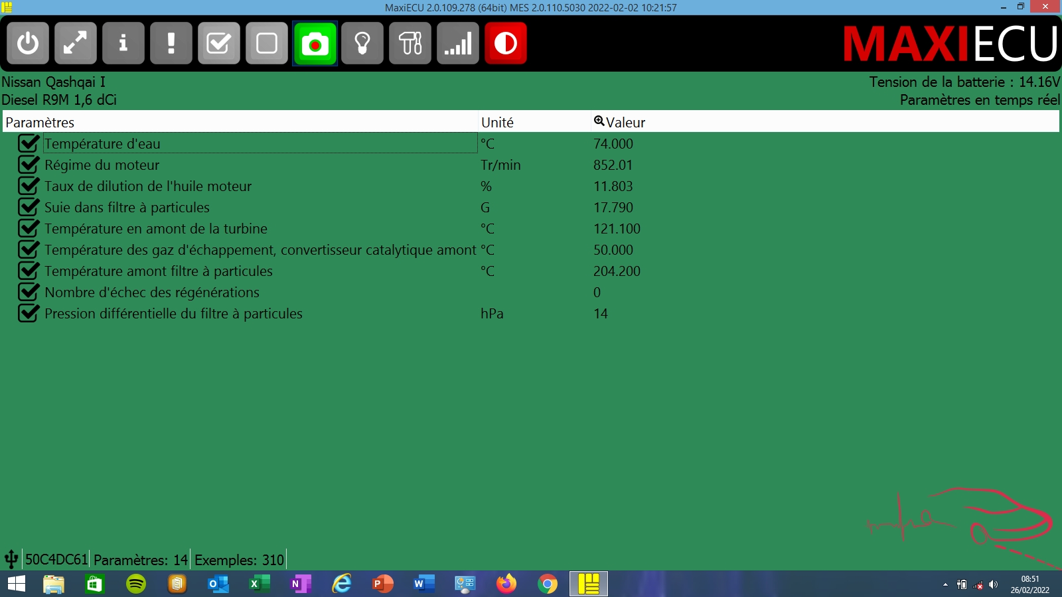Click the 17.790 soot value

tap(613, 208)
